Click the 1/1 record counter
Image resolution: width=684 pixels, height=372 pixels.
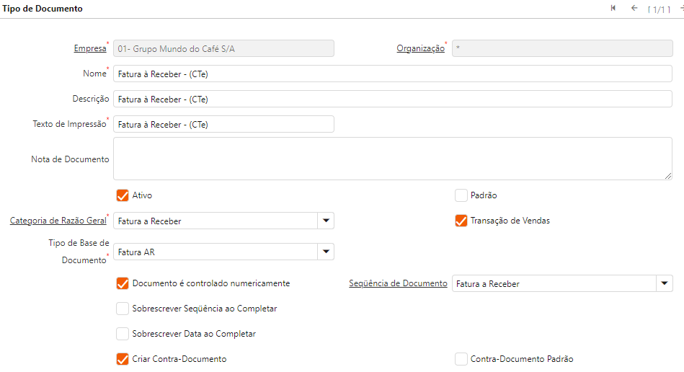click(x=659, y=9)
